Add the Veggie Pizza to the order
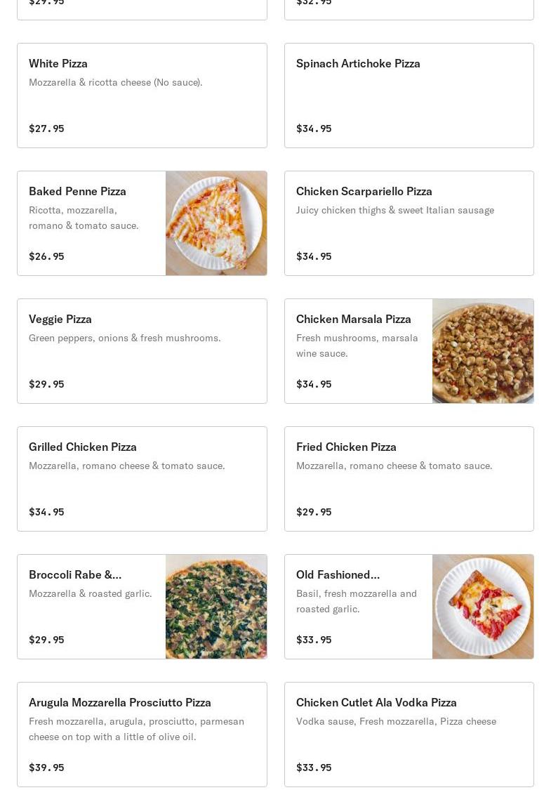This screenshot has width=551, height=790. [142, 351]
